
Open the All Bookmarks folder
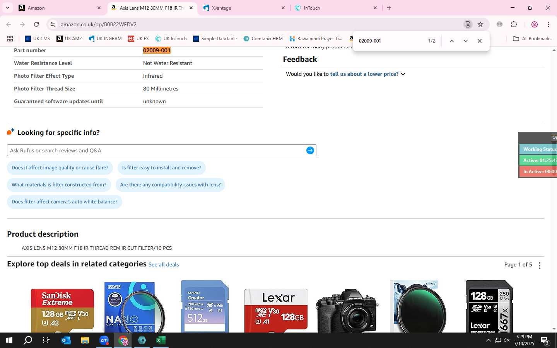point(532,39)
